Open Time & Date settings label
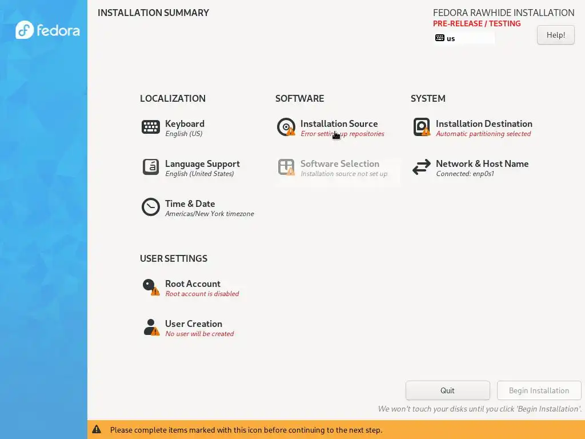 [x=190, y=203]
